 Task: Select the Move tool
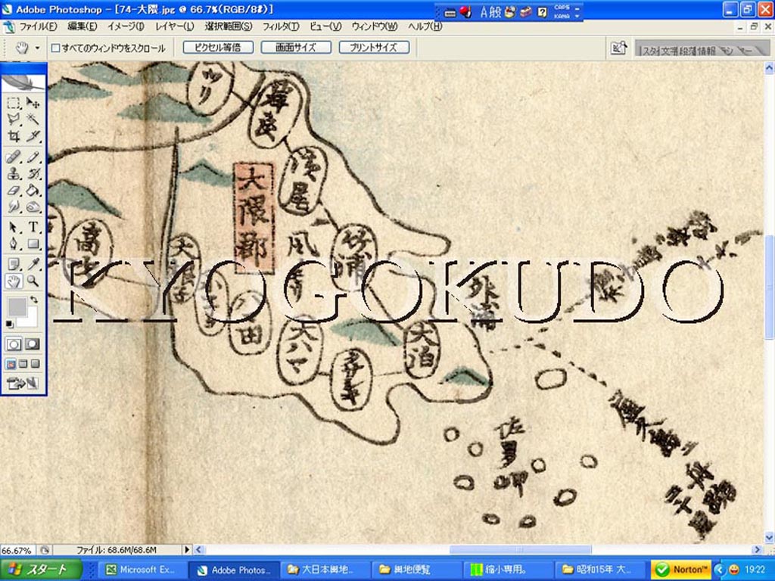click(33, 103)
